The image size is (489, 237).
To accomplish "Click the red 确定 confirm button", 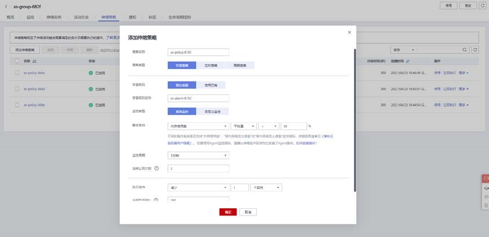I will click(228, 212).
